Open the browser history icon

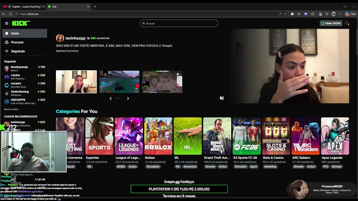pyautogui.click(x=327, y=14)
